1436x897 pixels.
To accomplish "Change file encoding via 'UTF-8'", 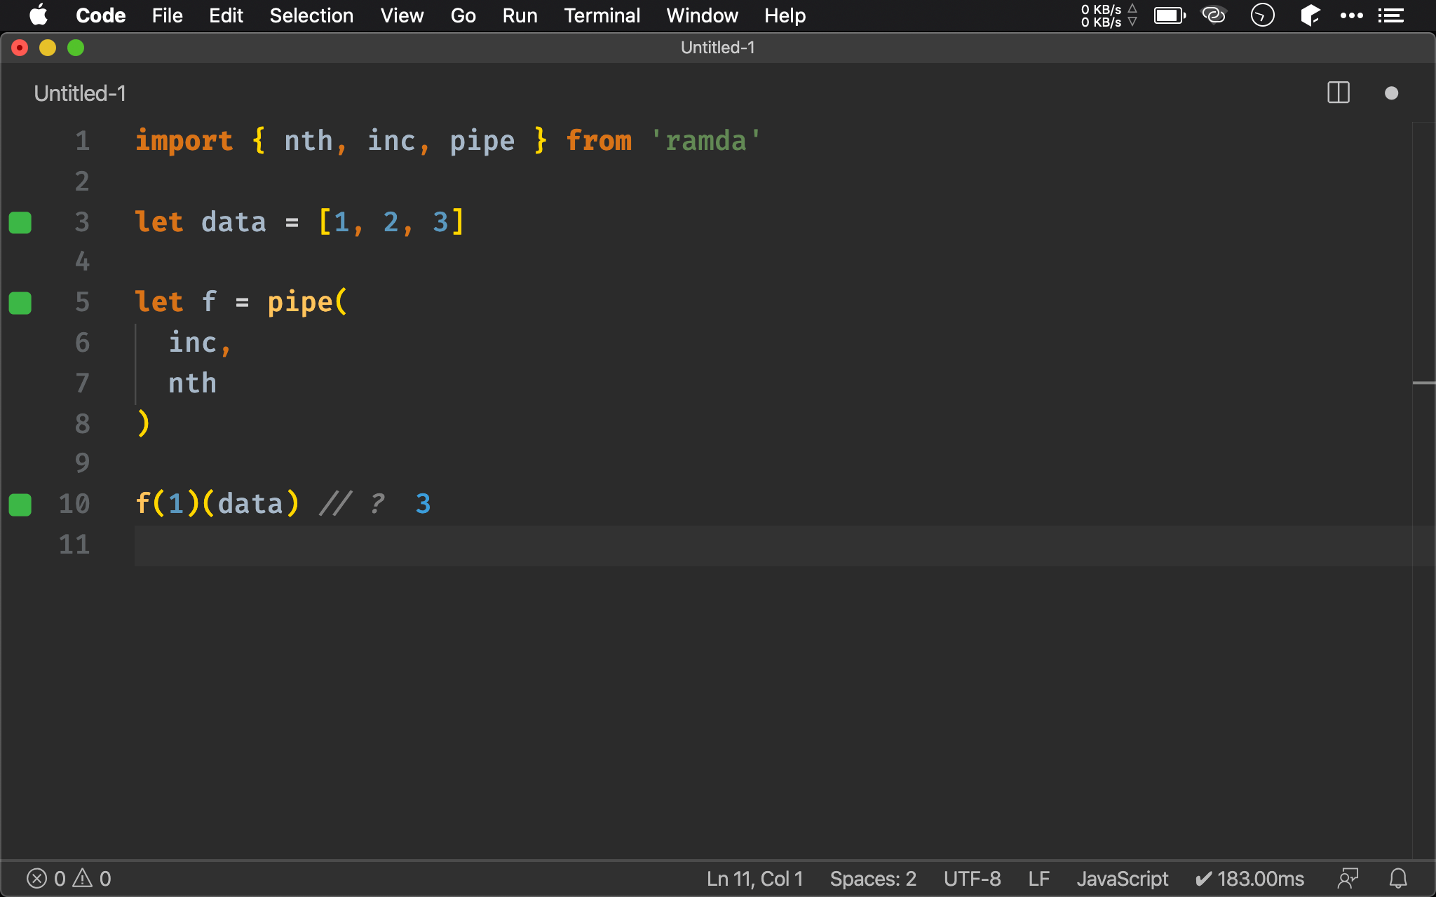I will [972, 879].
